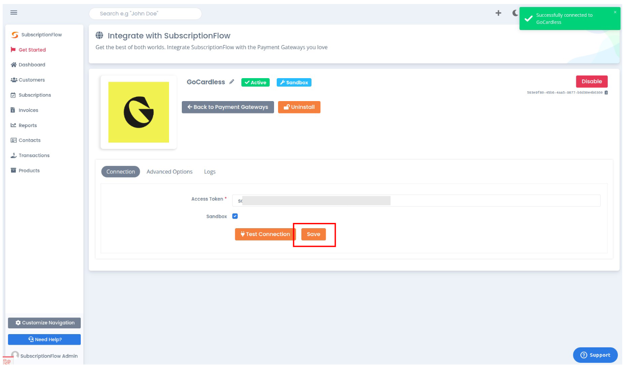The width and height of the screenshot is (624, 365).
Task: Click Test Connection button
Action: [265, 234]
